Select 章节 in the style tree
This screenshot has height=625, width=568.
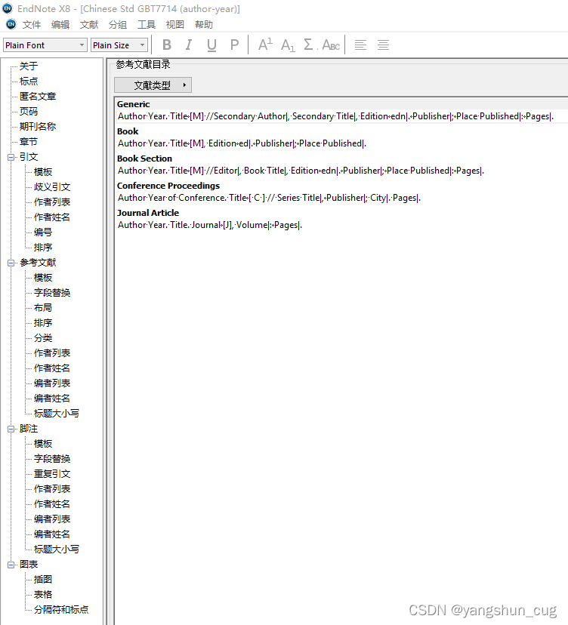coord(29,141)
